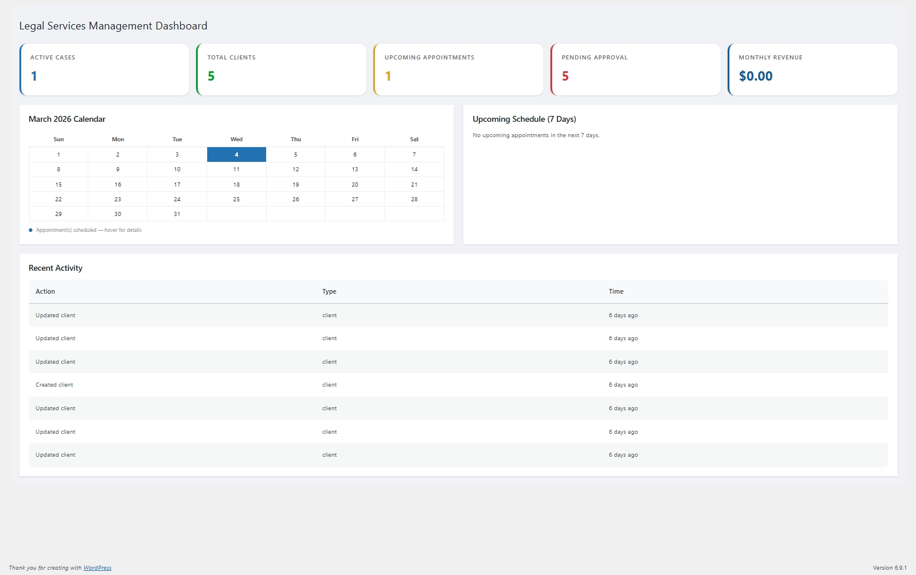Screen dimensions: 916x575
Task: Select highlighted March 4 on calendar
Action: 236,155
